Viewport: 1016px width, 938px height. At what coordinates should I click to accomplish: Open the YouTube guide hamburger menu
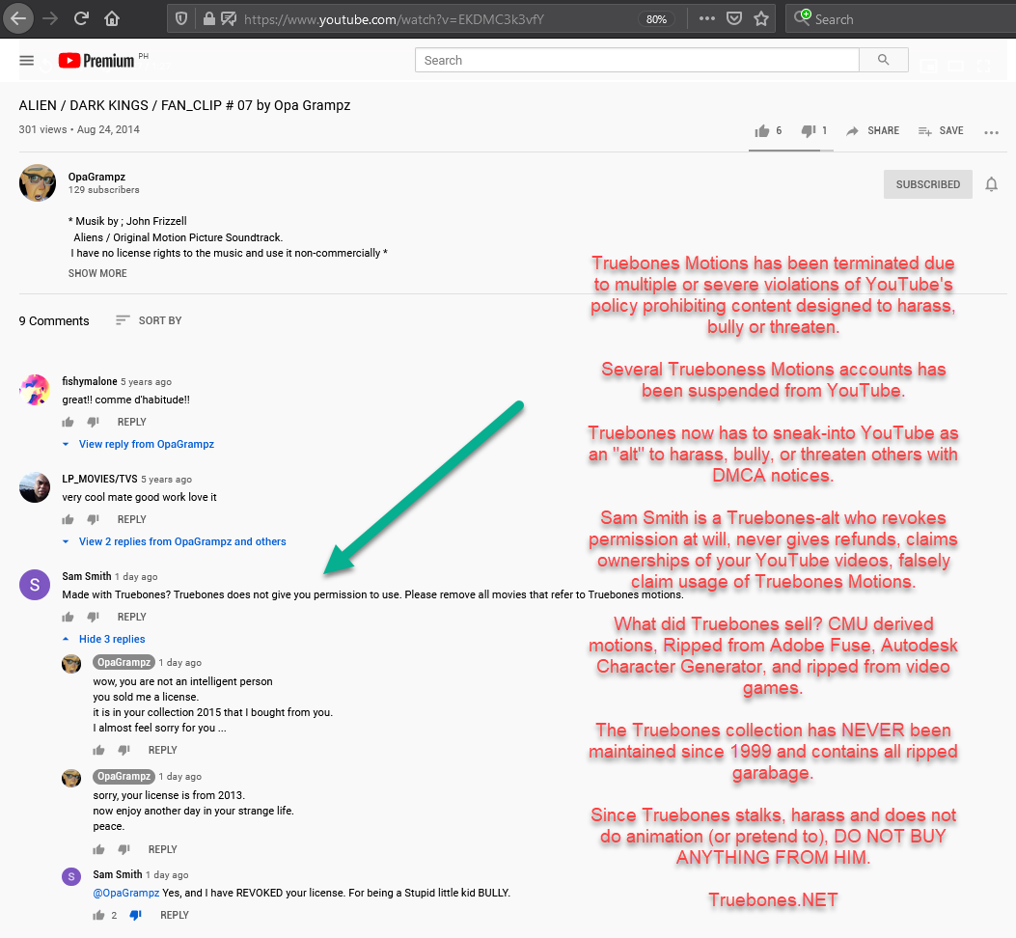[x=27, y=60]
